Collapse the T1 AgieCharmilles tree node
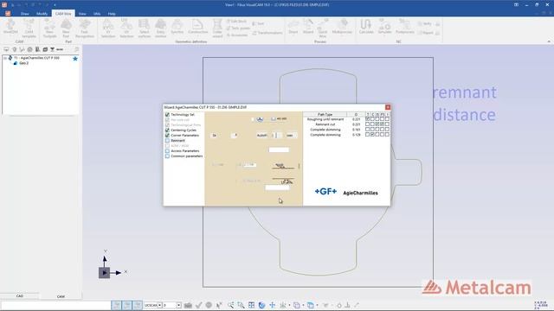 tap(5, 58)
